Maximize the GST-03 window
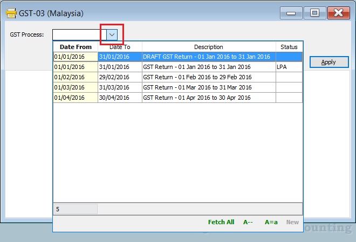The height and width of the screenshot is (242, 356). click(x=314, y=13)
